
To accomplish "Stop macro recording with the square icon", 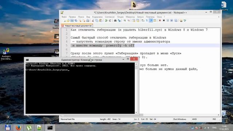I will click(164, 21).
